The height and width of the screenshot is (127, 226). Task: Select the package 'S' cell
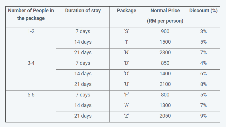(x=127, y=31)
